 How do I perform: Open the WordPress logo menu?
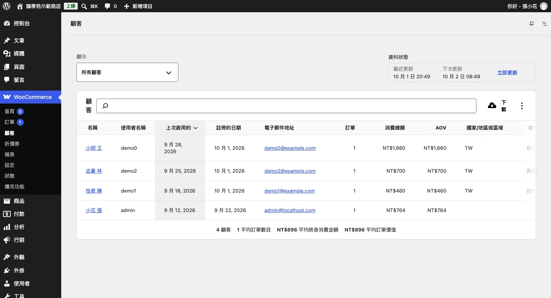point(6,6)
